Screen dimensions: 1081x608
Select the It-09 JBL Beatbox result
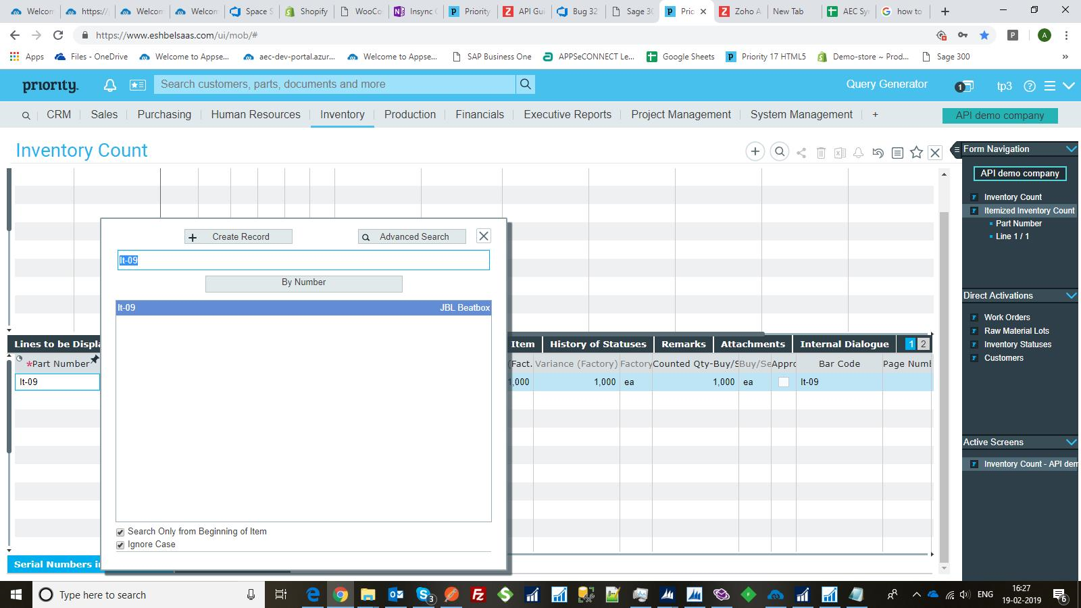click(303, 308)
